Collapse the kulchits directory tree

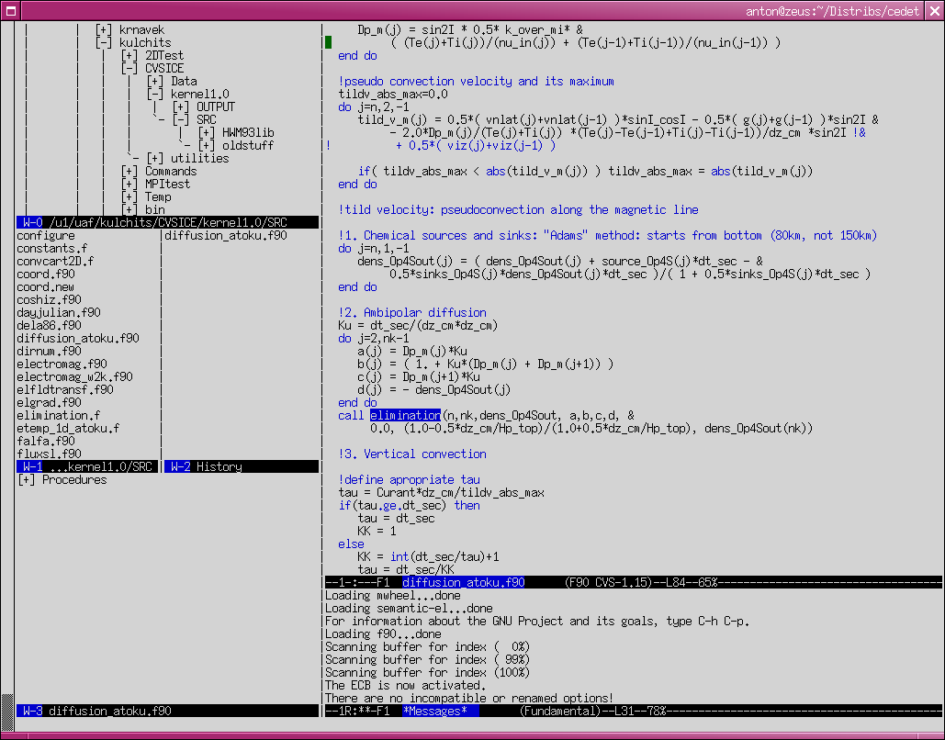pyautogui.click(x=104, y=43)
